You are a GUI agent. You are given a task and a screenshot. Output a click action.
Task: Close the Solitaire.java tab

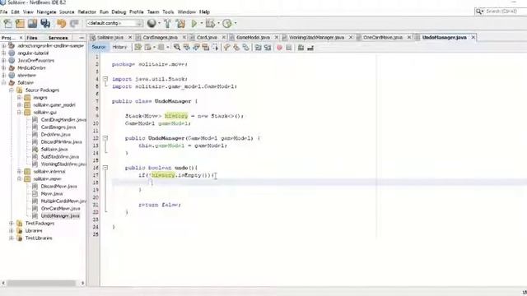pos(130,37)
